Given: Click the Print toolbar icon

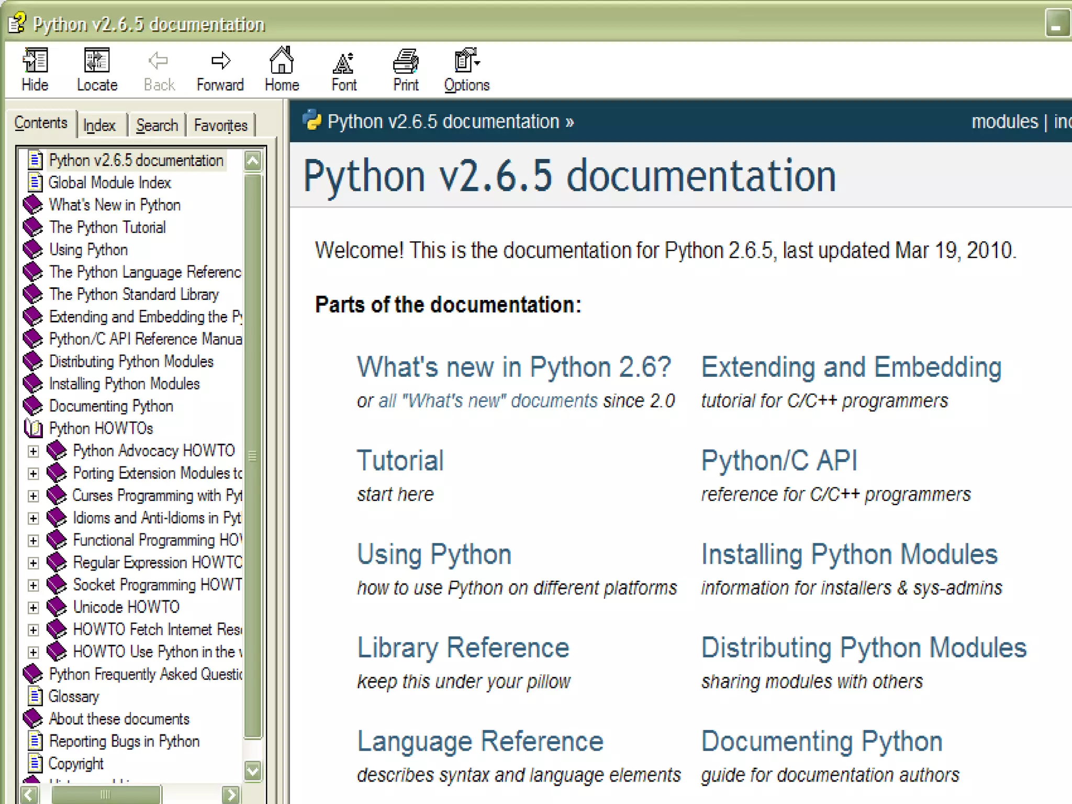Looking at the screenshot, I should 406,61.
